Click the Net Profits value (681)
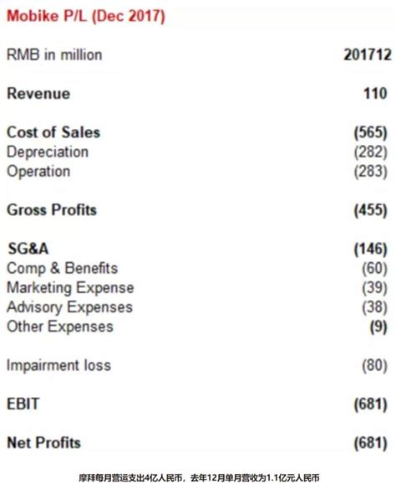Viewport: 396px width, 484px height. (370, 443)
